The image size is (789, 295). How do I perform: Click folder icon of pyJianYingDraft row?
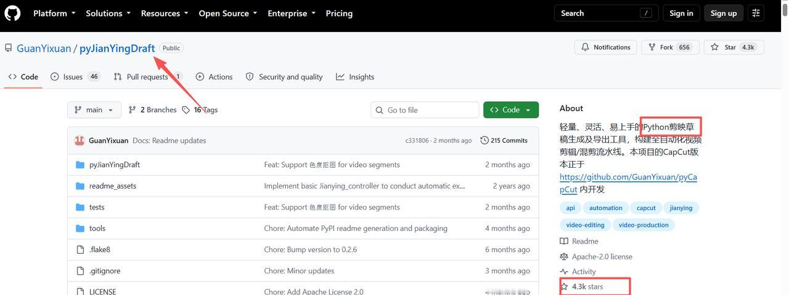(80, 165)
